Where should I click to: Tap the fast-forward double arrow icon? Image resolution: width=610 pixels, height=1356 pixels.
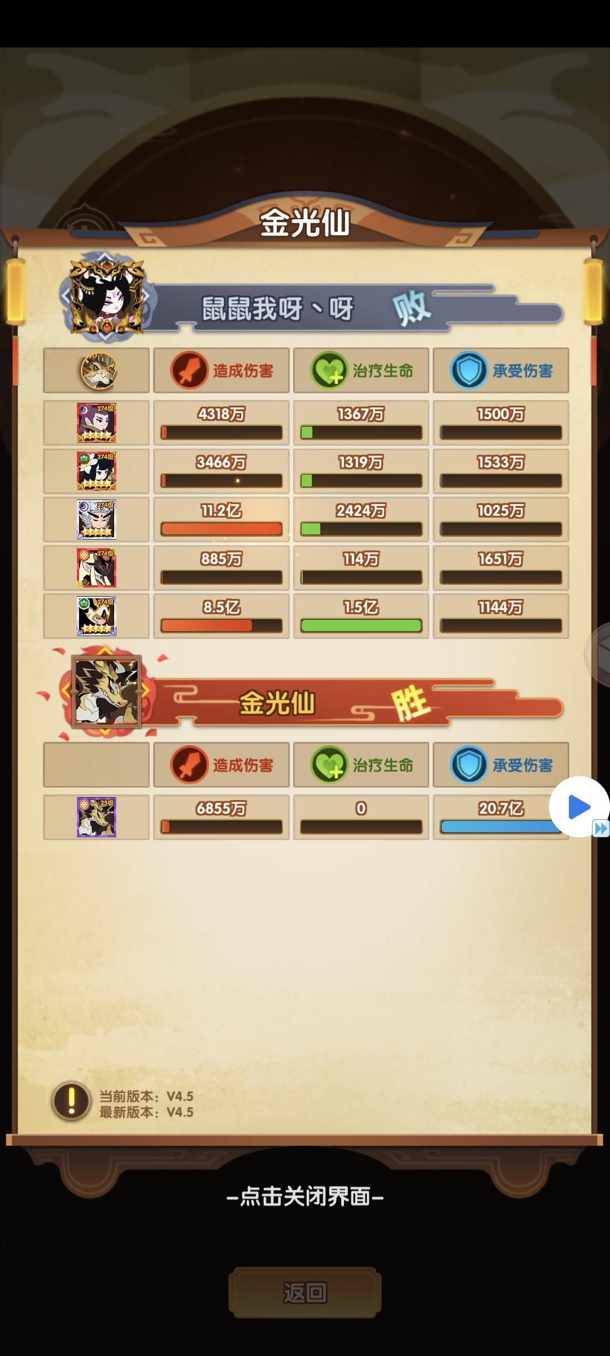[601, 828]
